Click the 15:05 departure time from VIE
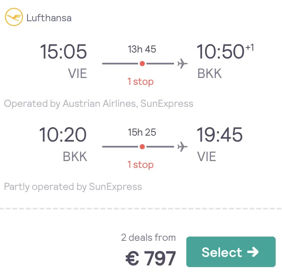The width and height of the screenshot is (282, 276). click(64, 52)
